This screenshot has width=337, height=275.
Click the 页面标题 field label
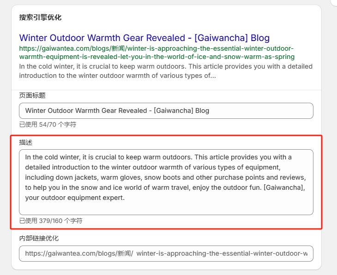(32, 95)
